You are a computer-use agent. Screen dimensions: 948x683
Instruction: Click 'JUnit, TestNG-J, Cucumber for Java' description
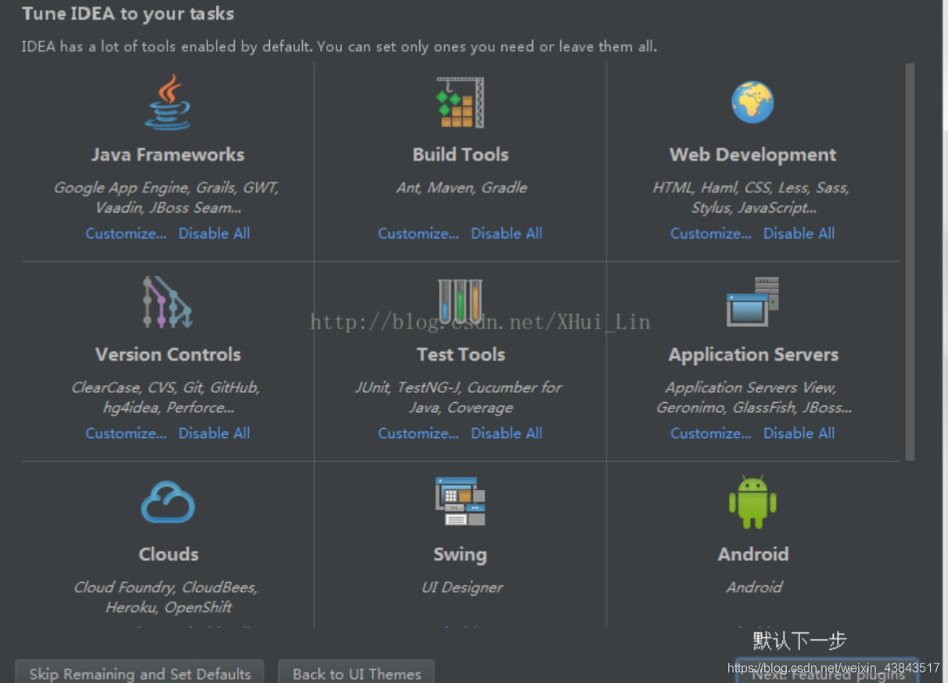tap(459, 397)
